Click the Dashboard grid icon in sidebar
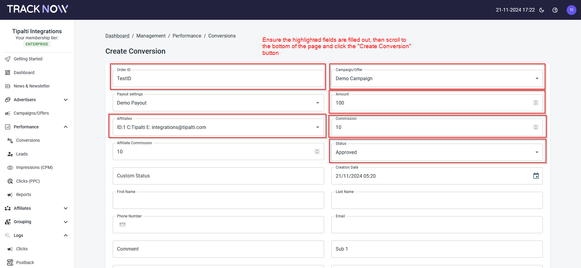Viewport: 581px width, 268px height. 8,73
